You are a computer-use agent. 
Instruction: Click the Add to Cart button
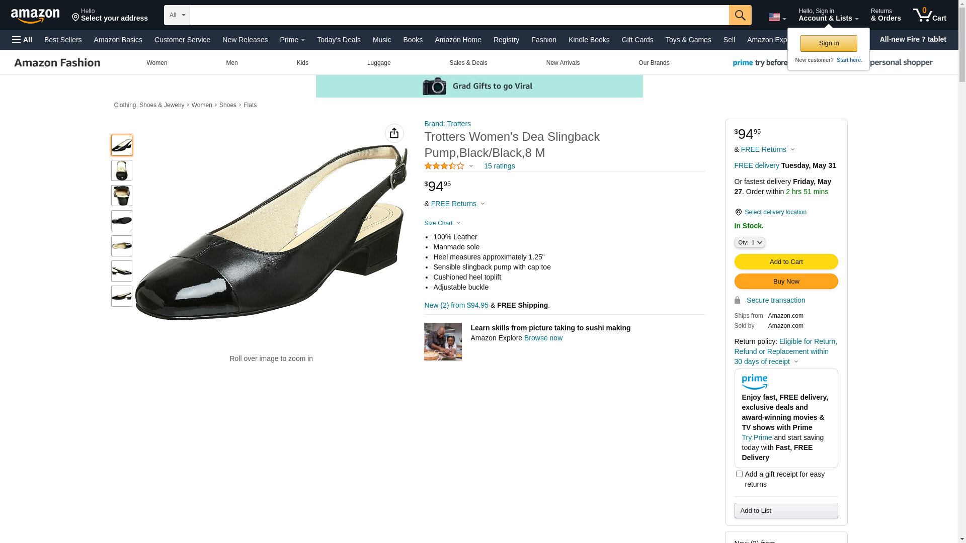pos(785,262)
